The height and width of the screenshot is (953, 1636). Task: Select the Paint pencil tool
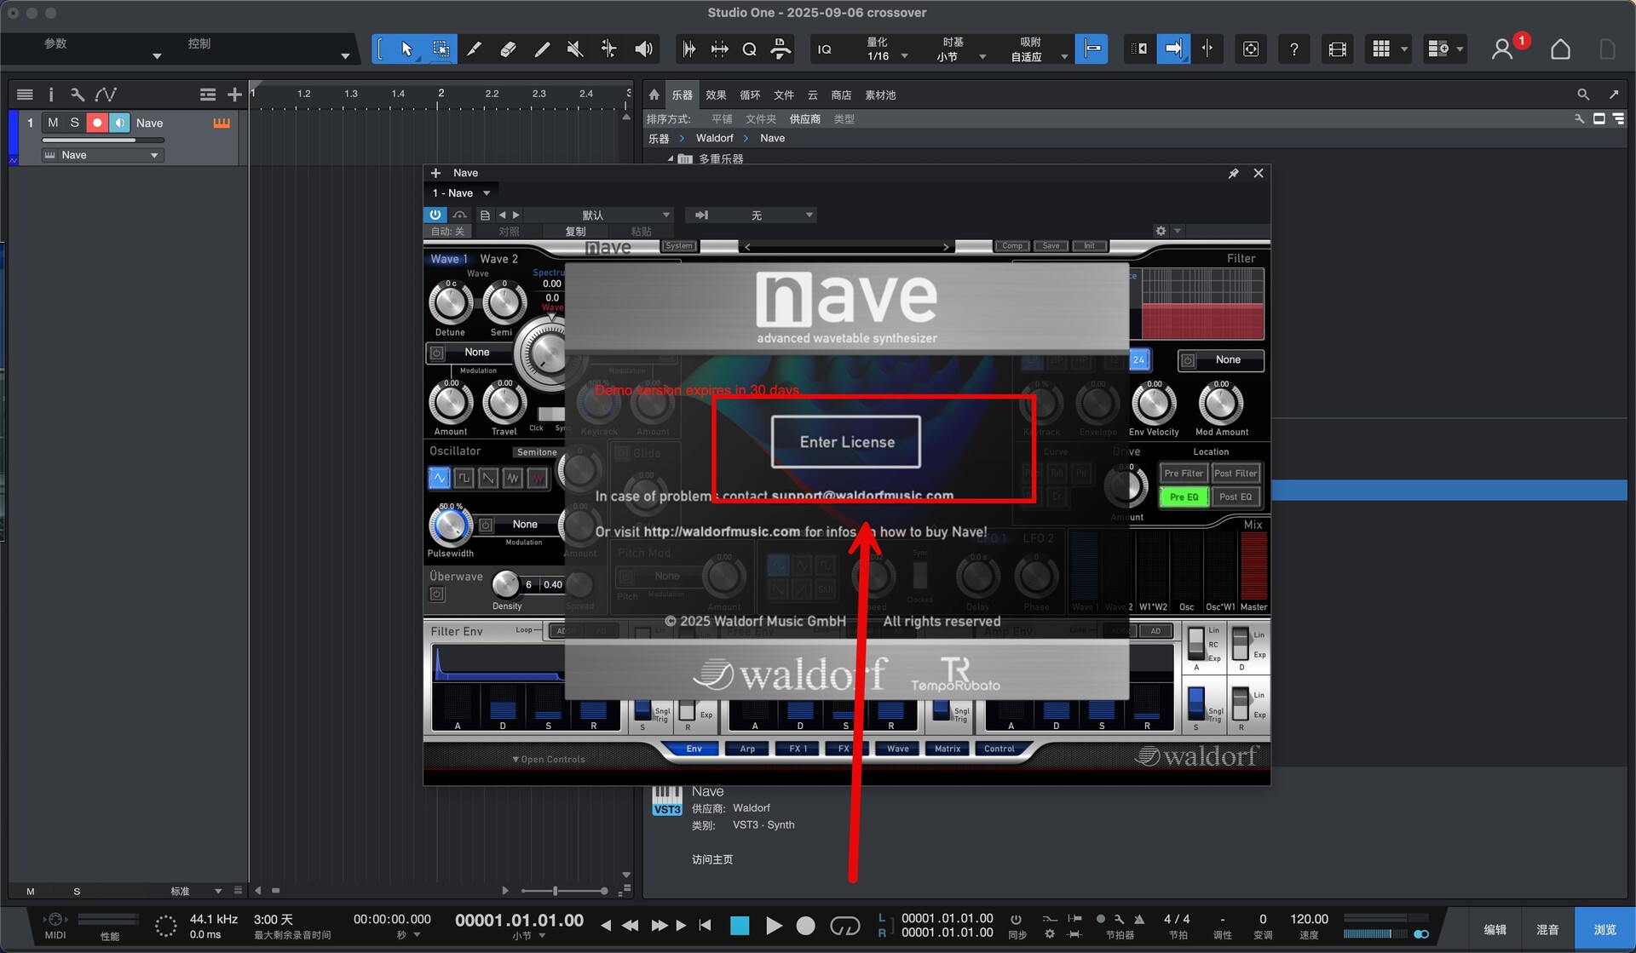pos(542,49)
